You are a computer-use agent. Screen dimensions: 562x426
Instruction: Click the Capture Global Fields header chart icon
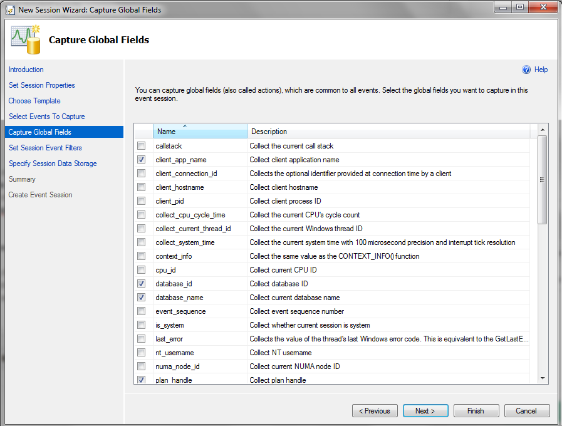tap(26, 39)
